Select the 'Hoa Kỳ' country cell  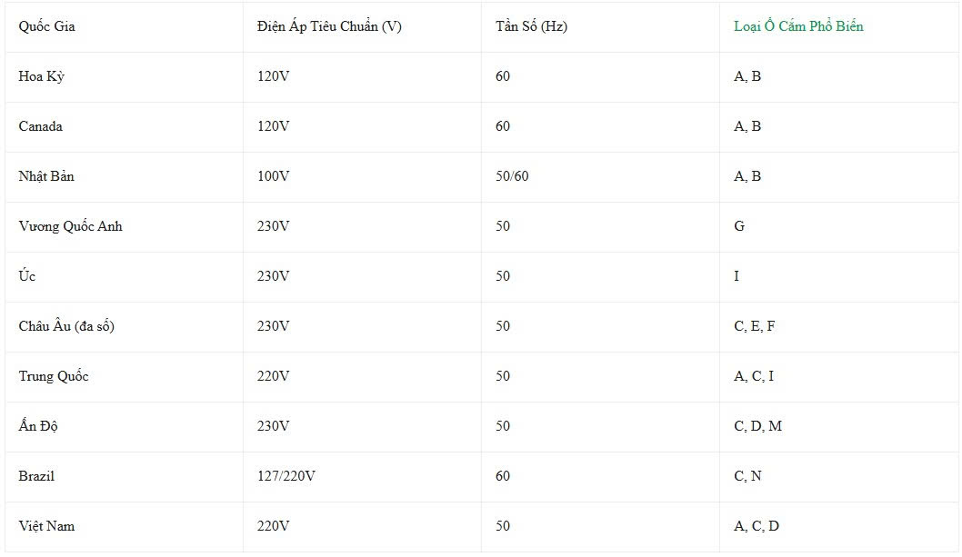click(41, 76)
